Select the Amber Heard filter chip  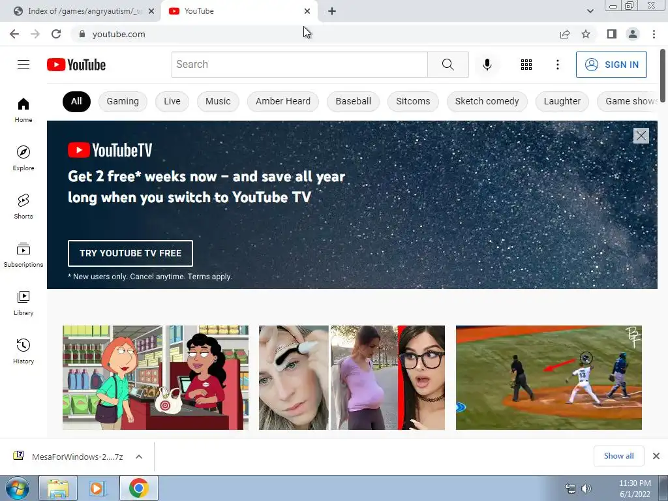(283, 101)
